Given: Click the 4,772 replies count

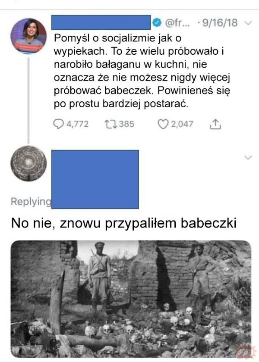Looking at the screenshot, I should pos(78,124).
